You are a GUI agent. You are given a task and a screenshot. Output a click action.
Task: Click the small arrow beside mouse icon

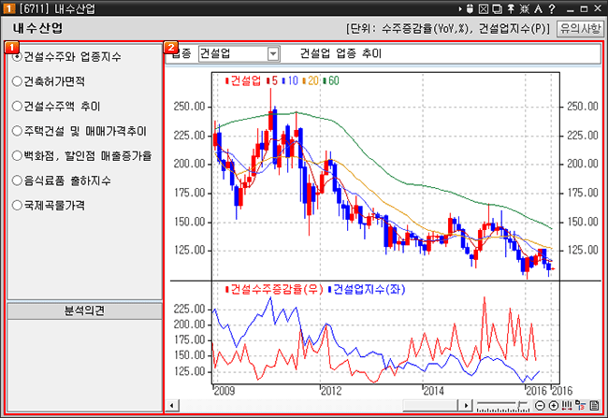click(x=460, y=8)
